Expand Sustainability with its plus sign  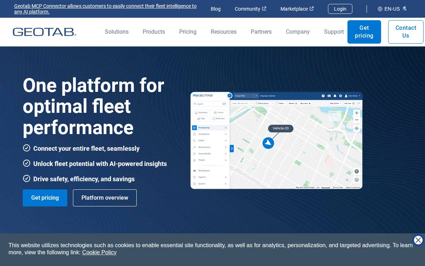pyautogui.click(x=226, y=154)
